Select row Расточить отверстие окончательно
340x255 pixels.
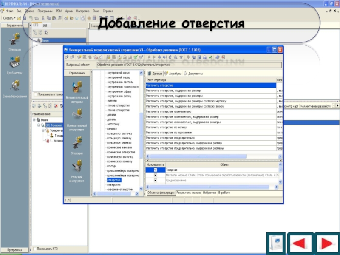[x=211, y=111]
